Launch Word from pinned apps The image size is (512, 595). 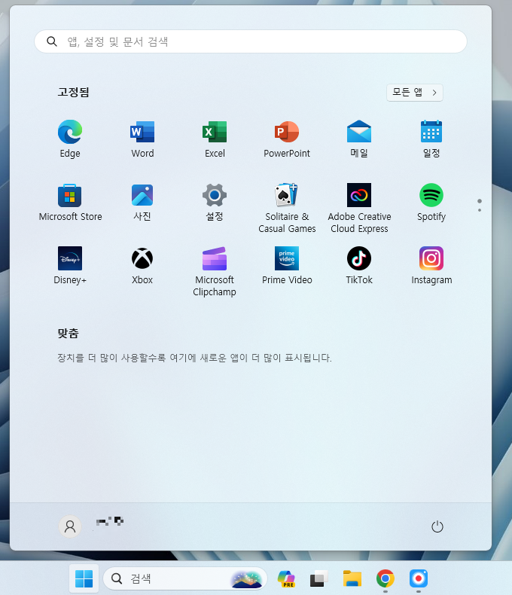(142, 139)
